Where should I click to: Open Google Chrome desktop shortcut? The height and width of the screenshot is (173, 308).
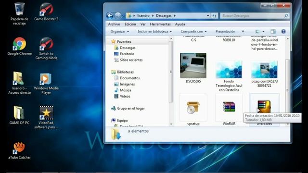[19, 46]
